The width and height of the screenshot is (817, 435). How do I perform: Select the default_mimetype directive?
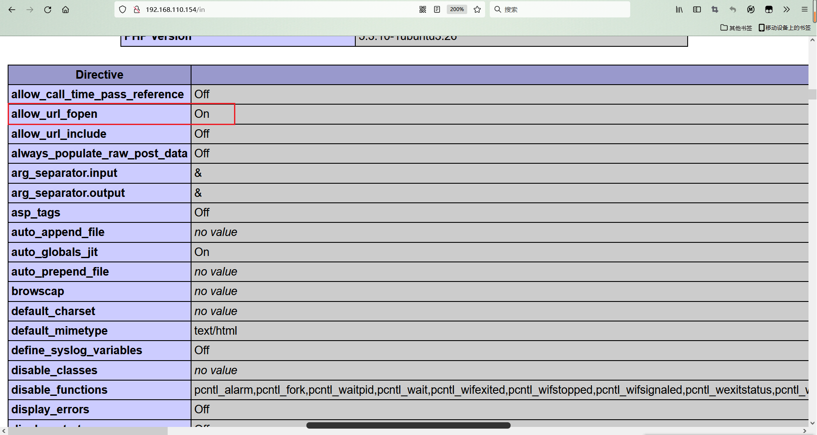60,331
